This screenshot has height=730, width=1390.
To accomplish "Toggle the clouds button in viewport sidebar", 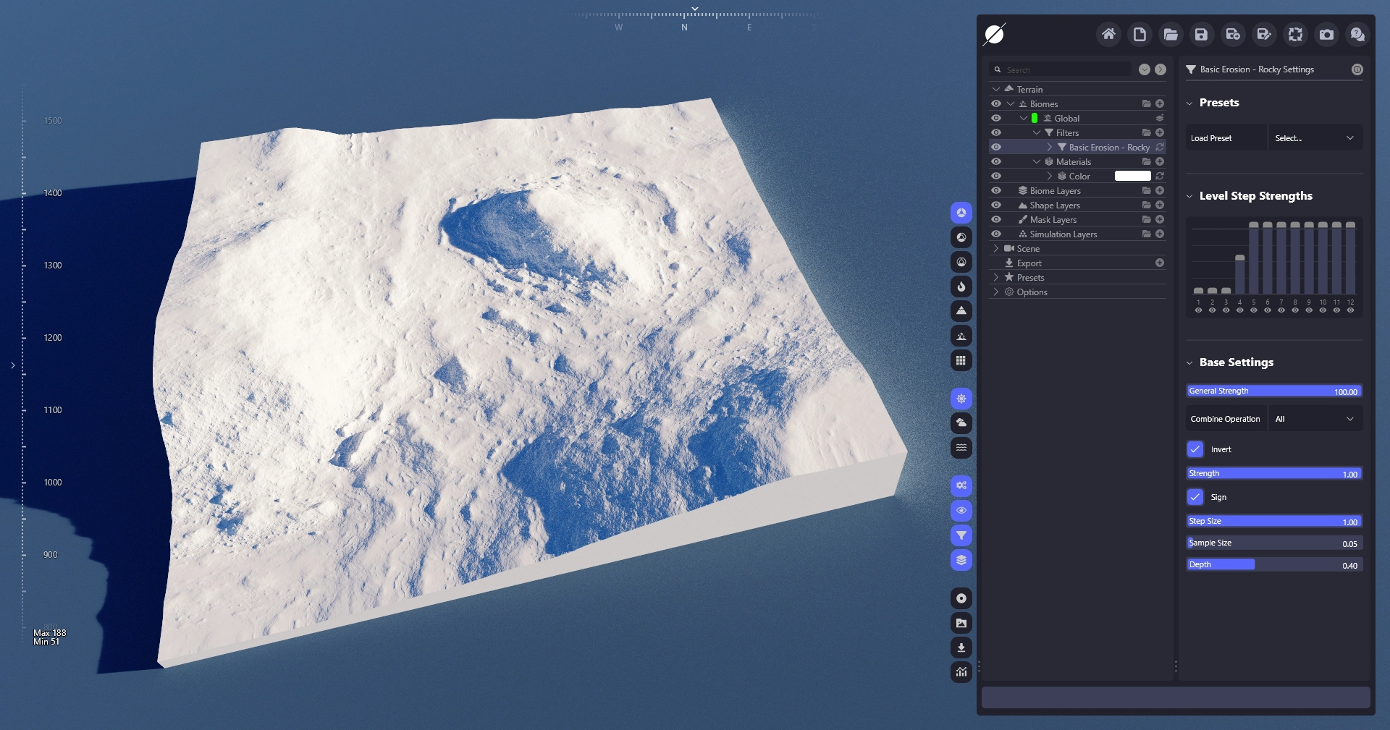I will pyautogui.click(x=961, y=423).
